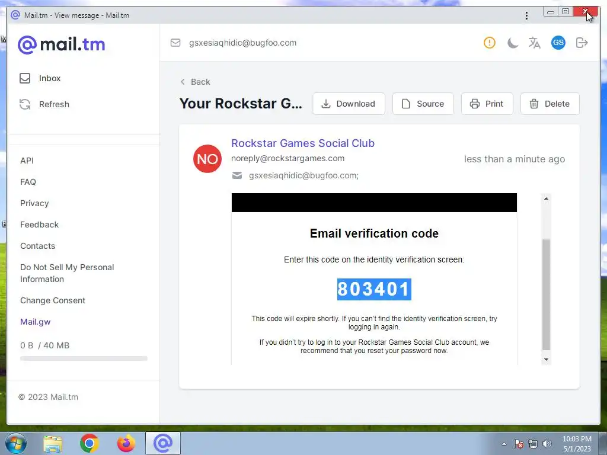This screenshot has height=455, width=607.
Task: Launch Firefox from the taskbar
Action: (x=126, y=444)
